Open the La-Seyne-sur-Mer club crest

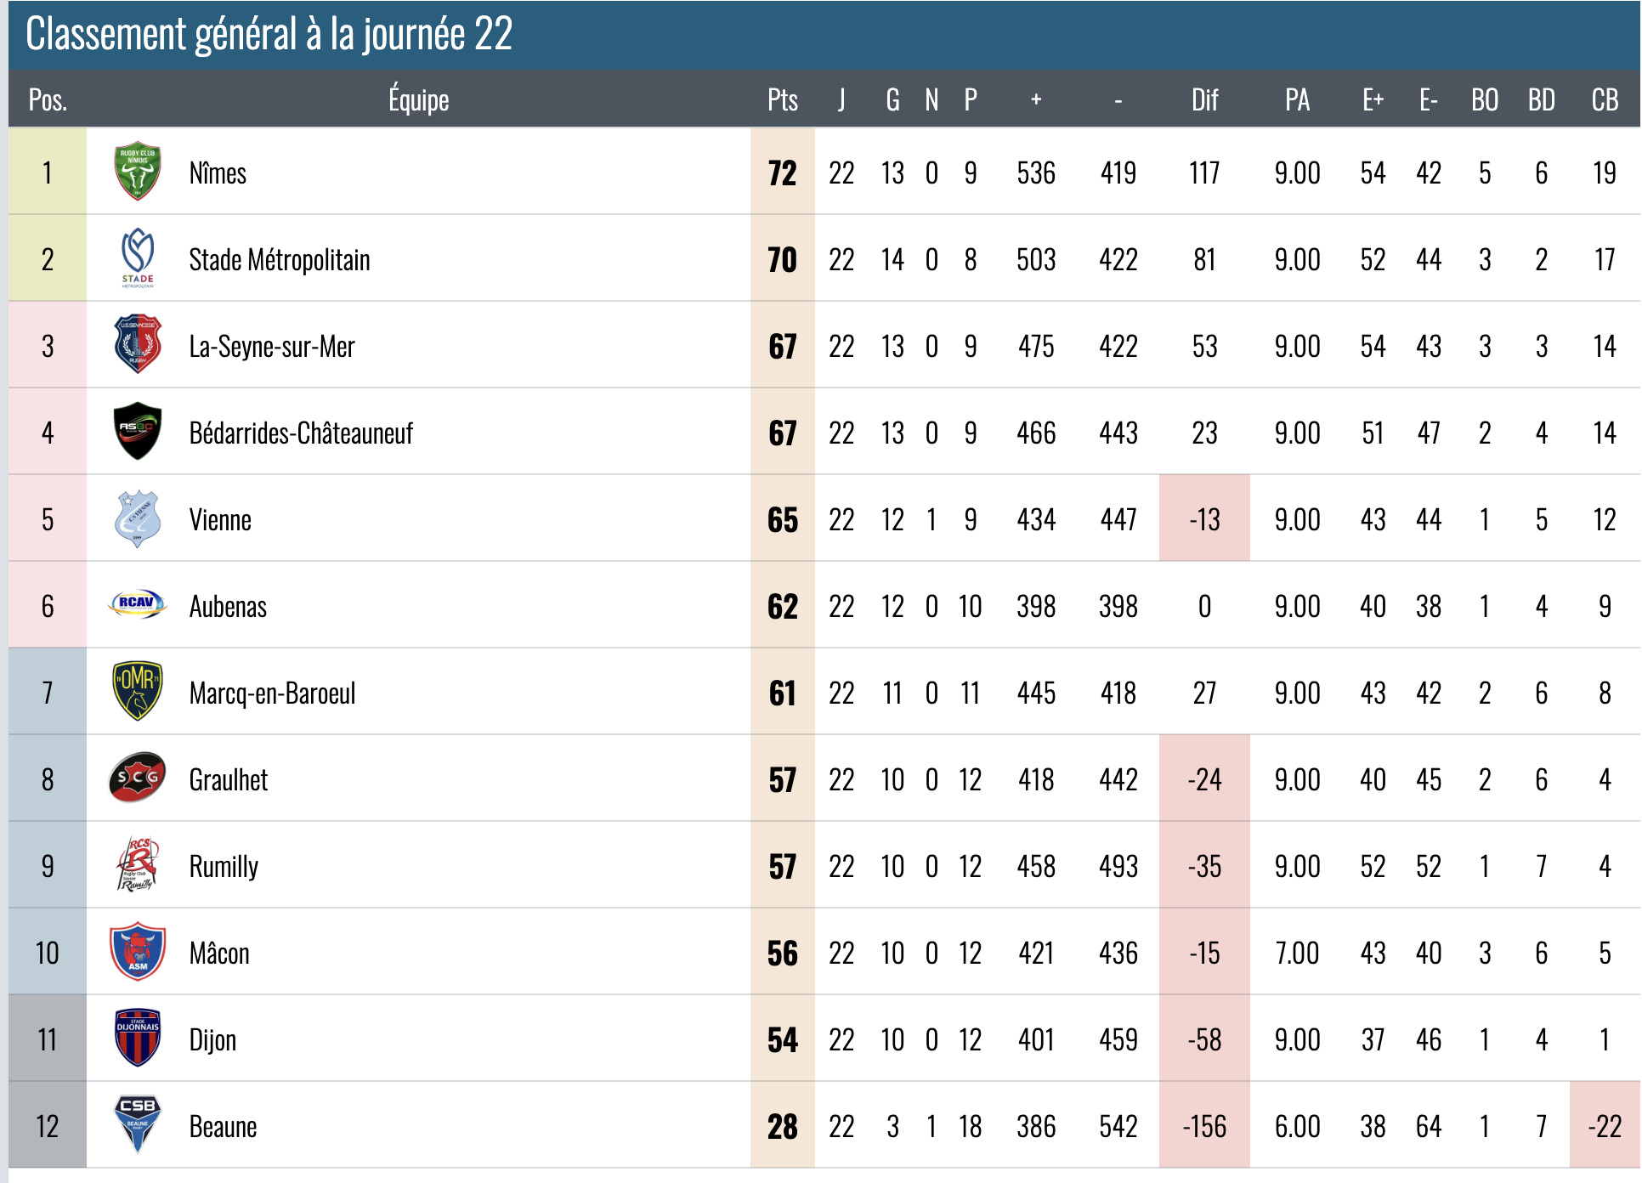click(137, 345)
